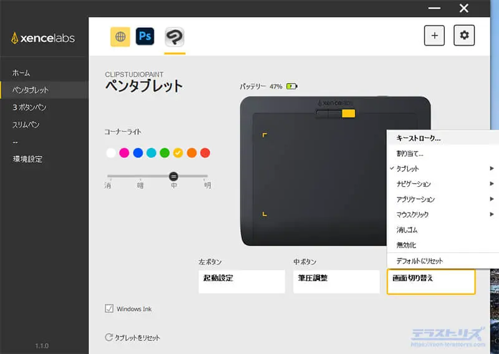
Task: Expand the アプリケーション submenu arrow
Action: [492, 199]
